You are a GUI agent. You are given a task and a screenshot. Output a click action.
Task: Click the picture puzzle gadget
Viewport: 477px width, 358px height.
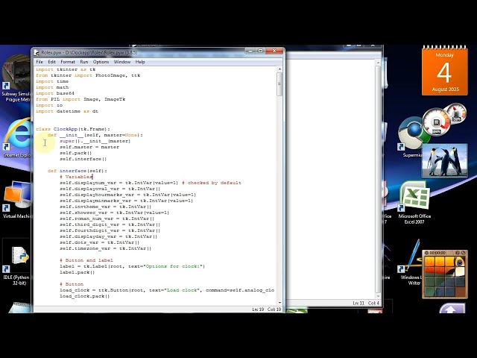click(x=444, y=274)
